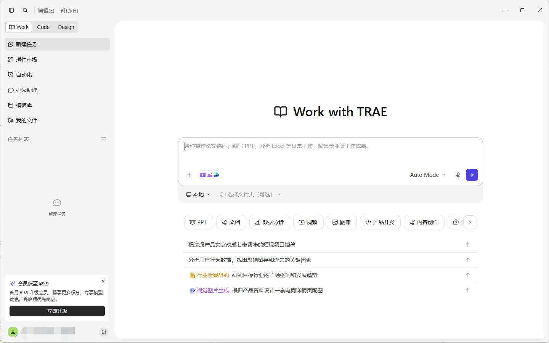Open the search magnifier icon
The width and height of the screenshot is (549, 343).
click(x=25, y=10)
